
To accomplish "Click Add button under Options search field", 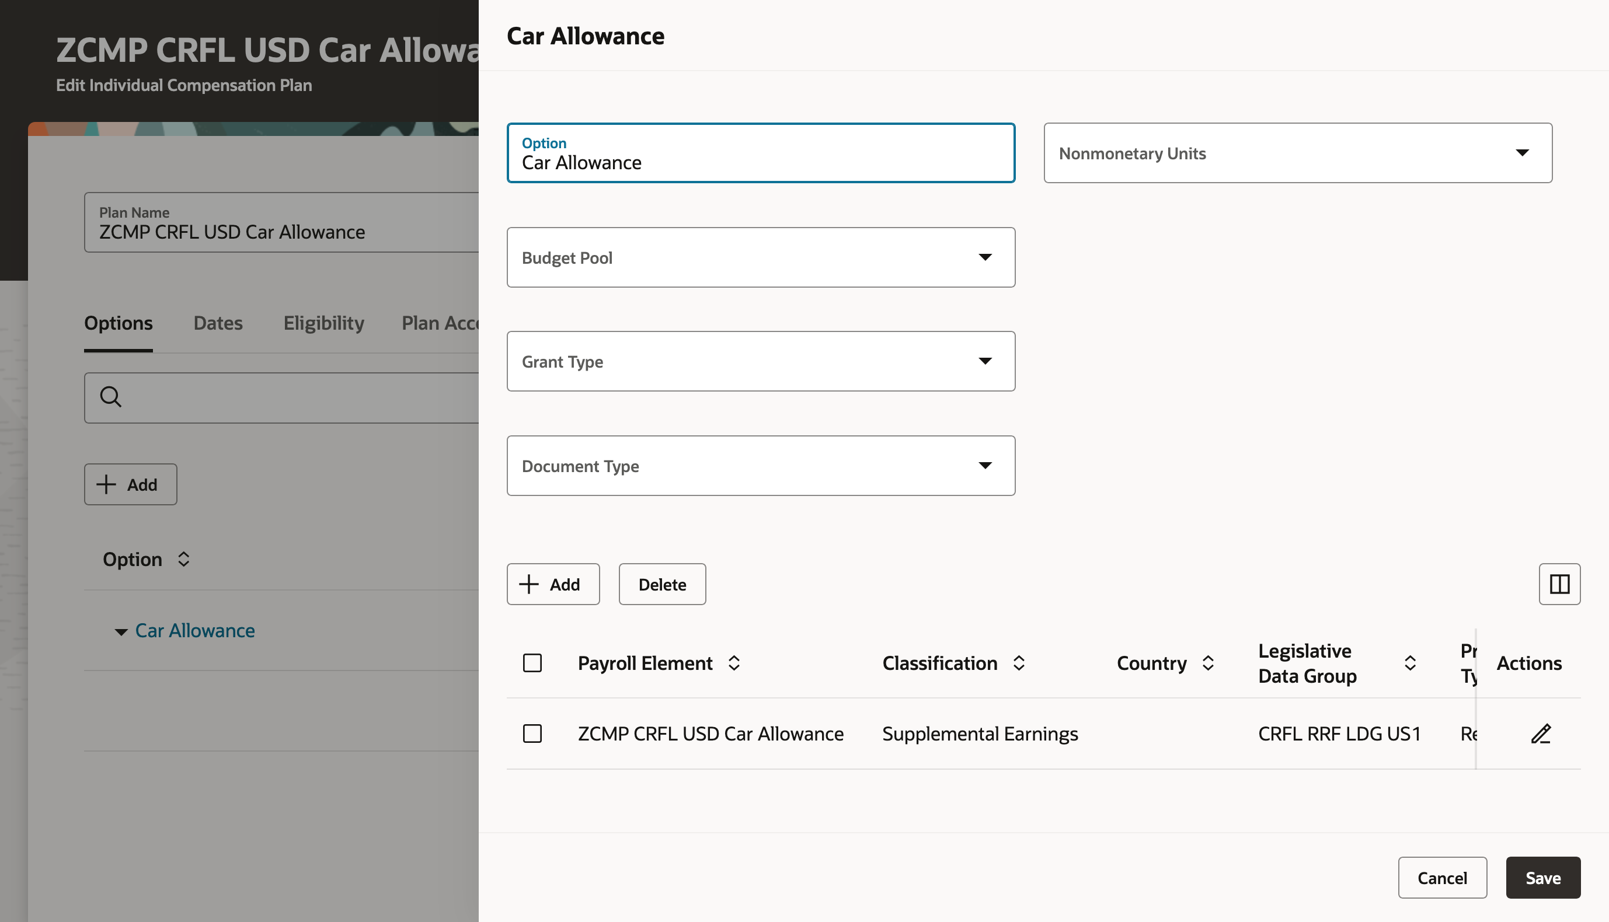I will click(131, 484).
